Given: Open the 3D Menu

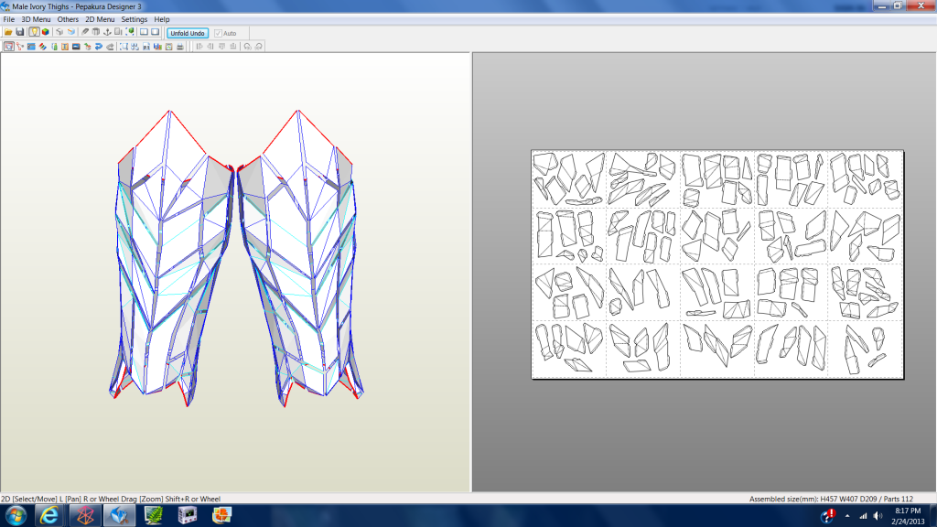Looking at the screenshot, I should point(37,19).
